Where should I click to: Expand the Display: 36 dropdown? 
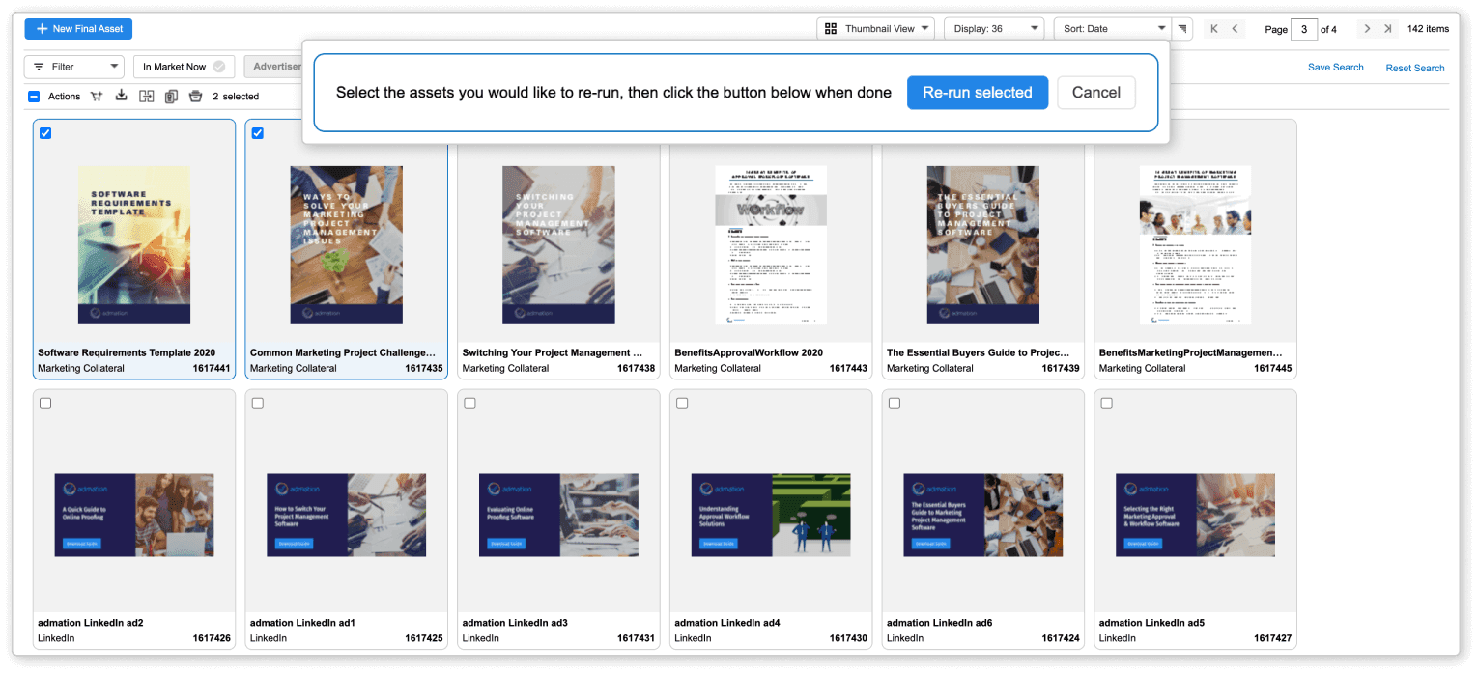click(994, 29)
